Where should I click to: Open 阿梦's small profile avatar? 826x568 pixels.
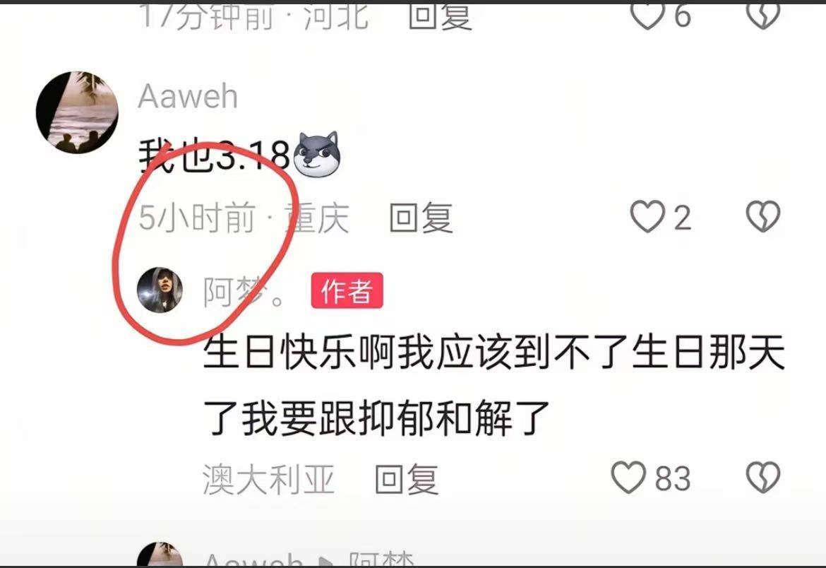[x=160, y=290]
